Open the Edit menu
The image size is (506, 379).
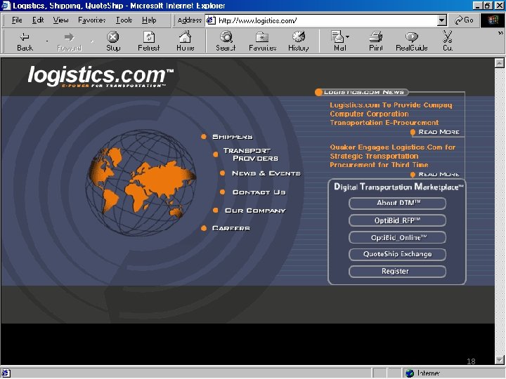click(38, 20)
